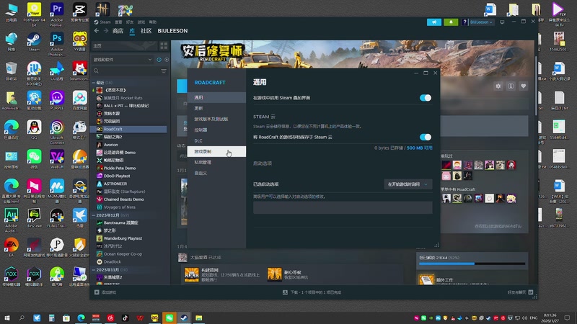Open the EA desktop icon
577x324 pixels.
tap(12, 247)
